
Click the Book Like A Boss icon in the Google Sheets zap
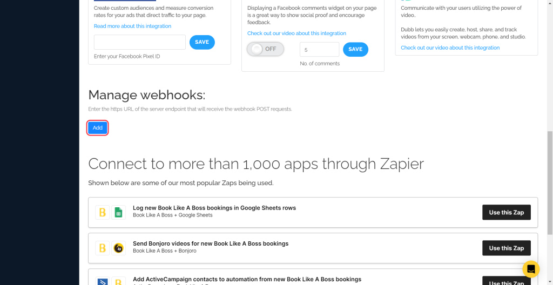pos(102,213)
